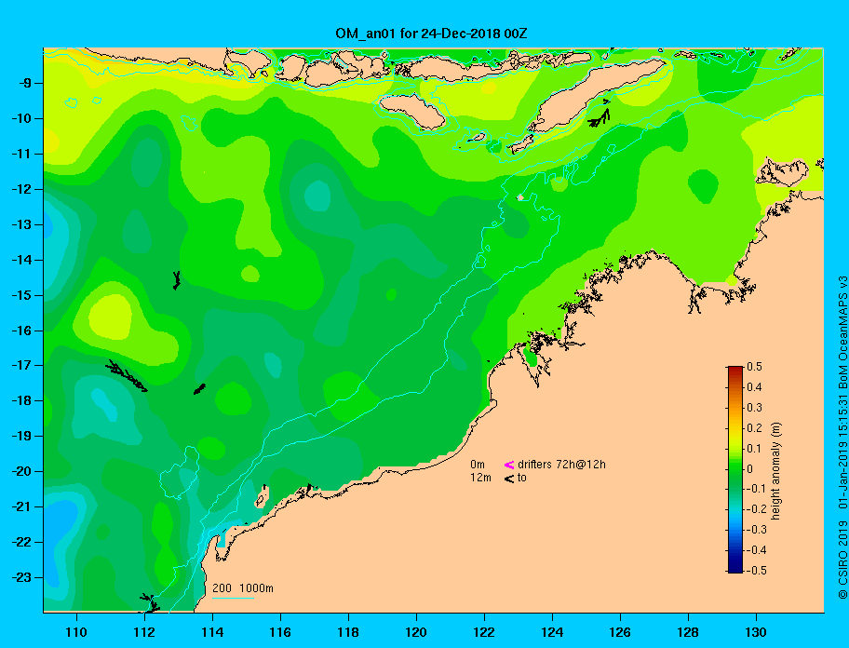Click the -0.2 color bar tick label

click(x=756, y=509)
